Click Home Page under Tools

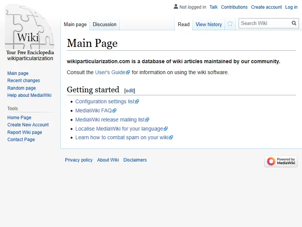coord(19,118)
